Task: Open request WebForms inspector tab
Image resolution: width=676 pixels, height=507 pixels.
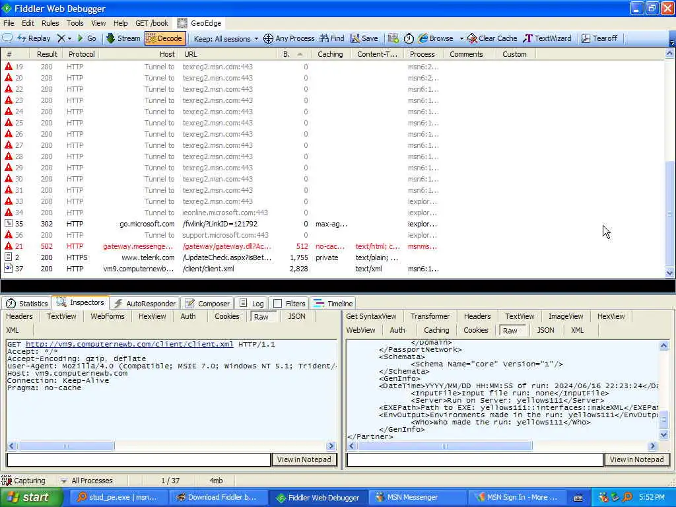Action: [x=108, y=316]
